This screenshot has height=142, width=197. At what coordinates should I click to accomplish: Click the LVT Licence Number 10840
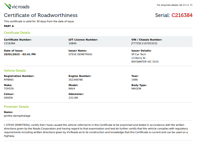(x=72, y=43)
